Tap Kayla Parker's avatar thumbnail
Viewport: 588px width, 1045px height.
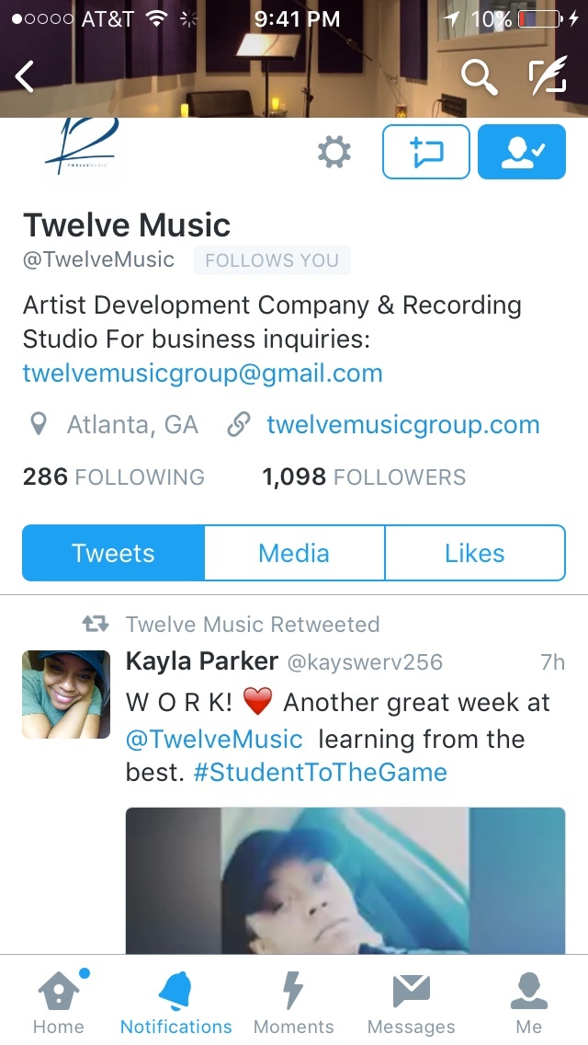66,695
